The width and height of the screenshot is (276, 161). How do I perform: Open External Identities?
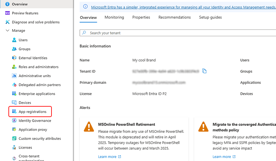pyautogui.click(x=33, y=58)
